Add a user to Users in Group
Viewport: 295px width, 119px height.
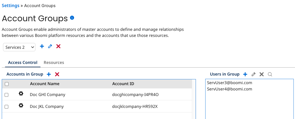click(x=245, y=74)
